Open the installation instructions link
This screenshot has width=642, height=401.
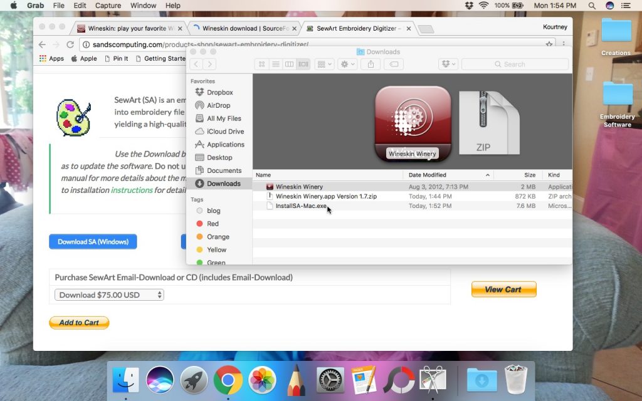[132, 190]
